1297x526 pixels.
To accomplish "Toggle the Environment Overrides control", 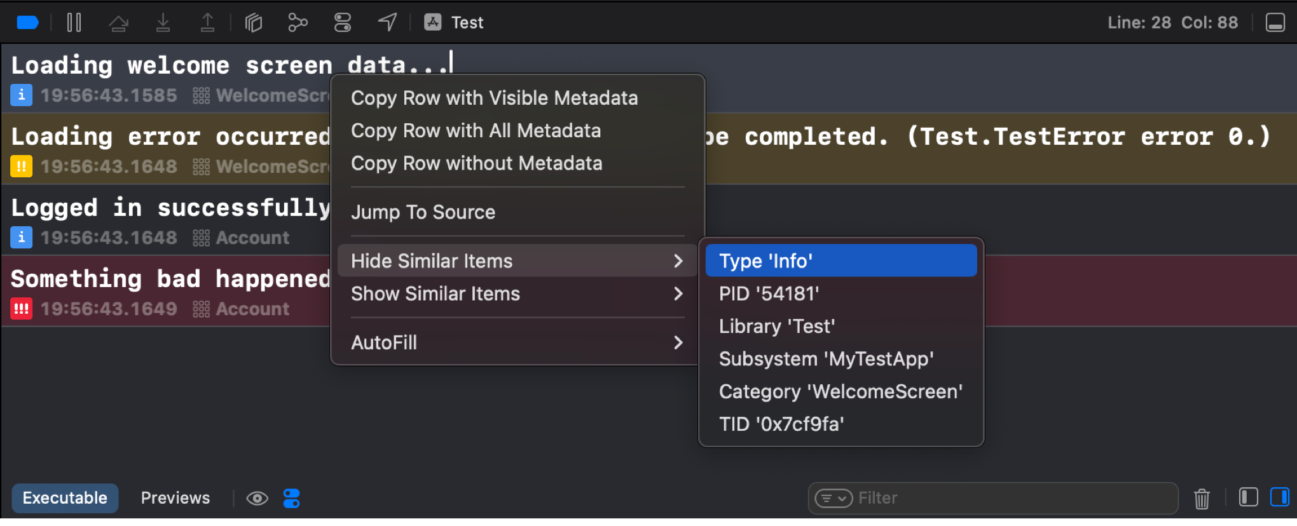I will pos(342,22).
